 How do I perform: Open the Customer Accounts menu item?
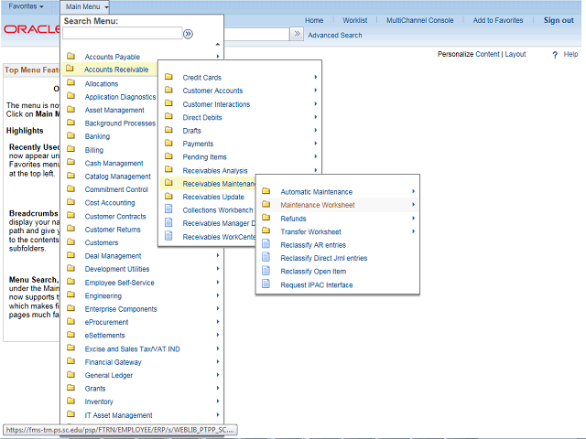(212, 91)
